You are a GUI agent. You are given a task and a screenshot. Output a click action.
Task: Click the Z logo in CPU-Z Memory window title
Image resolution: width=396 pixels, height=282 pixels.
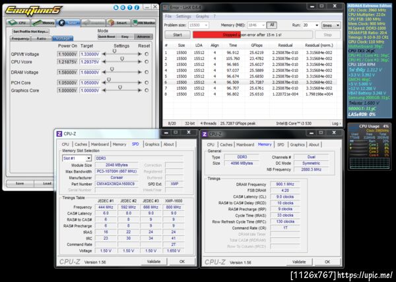pyautogui.click(x=205, y=134)
